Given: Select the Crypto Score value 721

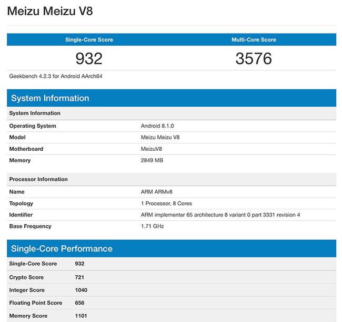Looking at the screenshot, I should click(79, 277).
